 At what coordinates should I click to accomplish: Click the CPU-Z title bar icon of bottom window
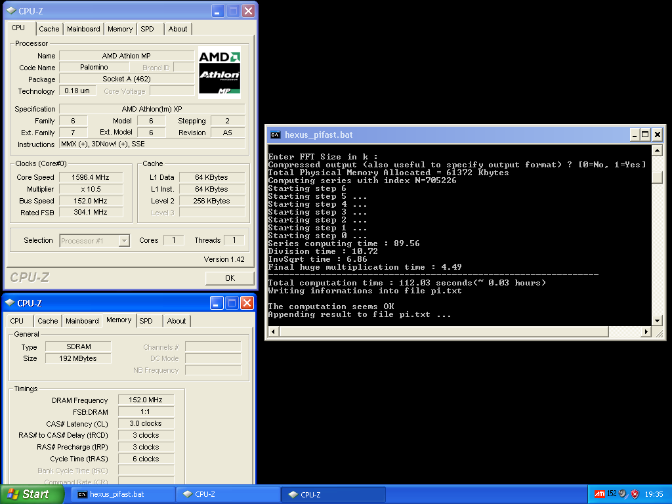(x=9, y=303)
